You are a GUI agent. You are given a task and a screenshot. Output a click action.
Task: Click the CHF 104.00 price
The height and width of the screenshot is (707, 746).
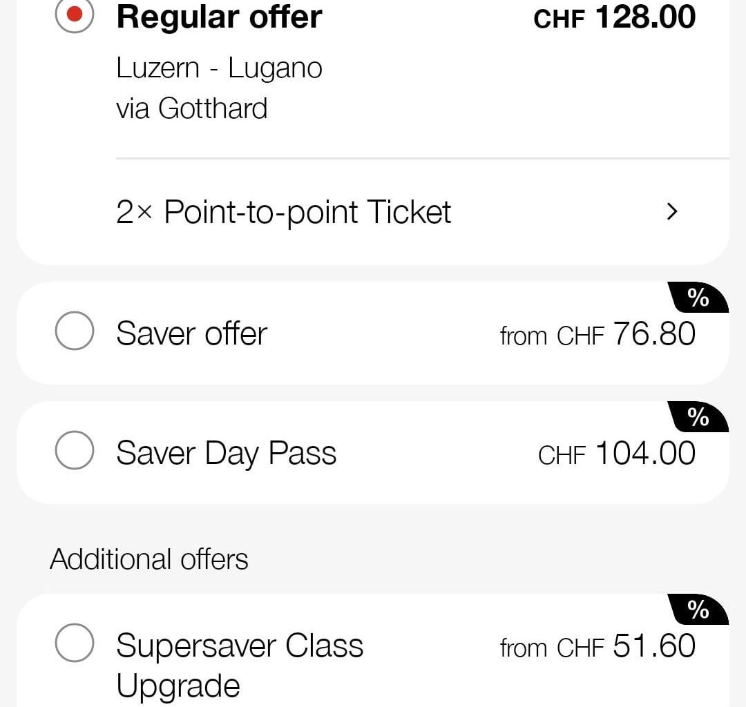tap(616, 454)
